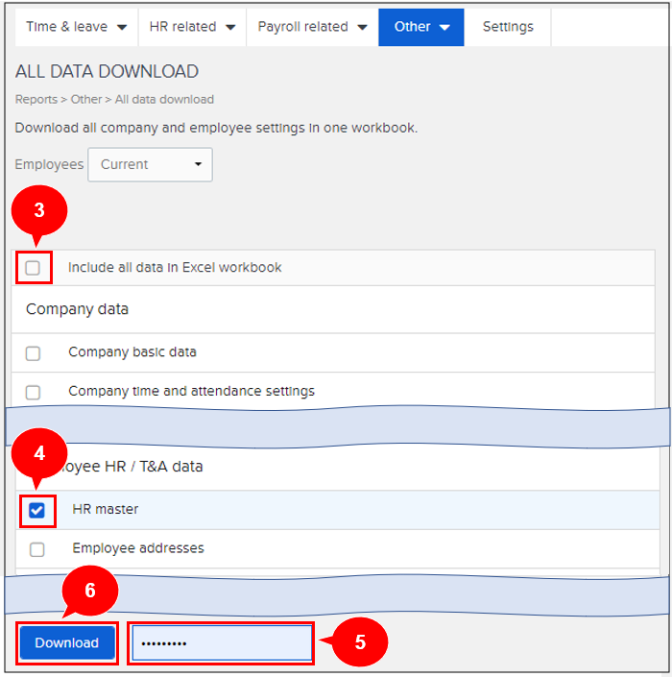Enable the Company basic data checkbox

34,352
